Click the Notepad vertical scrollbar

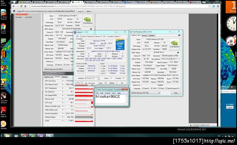click(x=127, y=99)
